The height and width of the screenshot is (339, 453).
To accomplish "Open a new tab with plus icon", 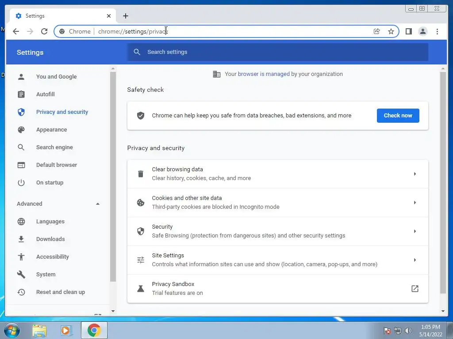I will (x=125, y=16).
